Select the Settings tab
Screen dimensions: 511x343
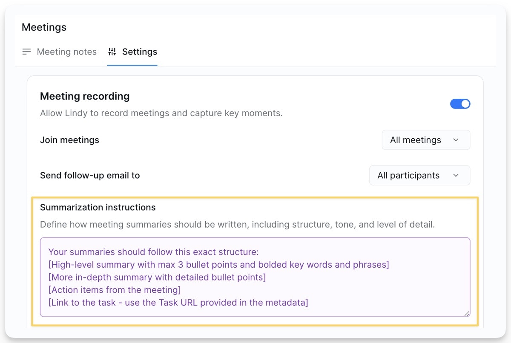(x=139, y=51)
